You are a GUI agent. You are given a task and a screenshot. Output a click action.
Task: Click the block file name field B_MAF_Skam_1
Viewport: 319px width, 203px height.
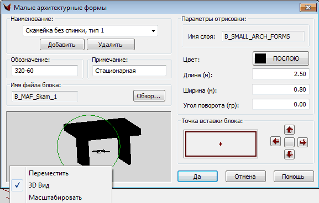[45, 97]
